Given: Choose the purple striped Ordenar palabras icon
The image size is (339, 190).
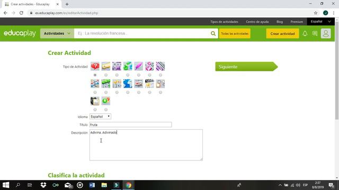Looking at the screenshot, I should click(x=160, y=66).
